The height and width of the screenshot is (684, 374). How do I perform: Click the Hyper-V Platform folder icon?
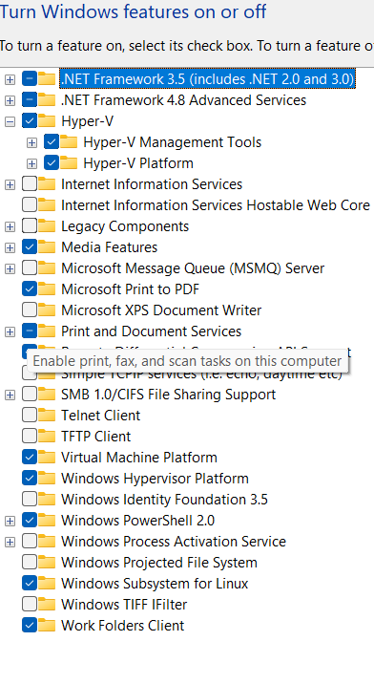[x=69, y=162]
